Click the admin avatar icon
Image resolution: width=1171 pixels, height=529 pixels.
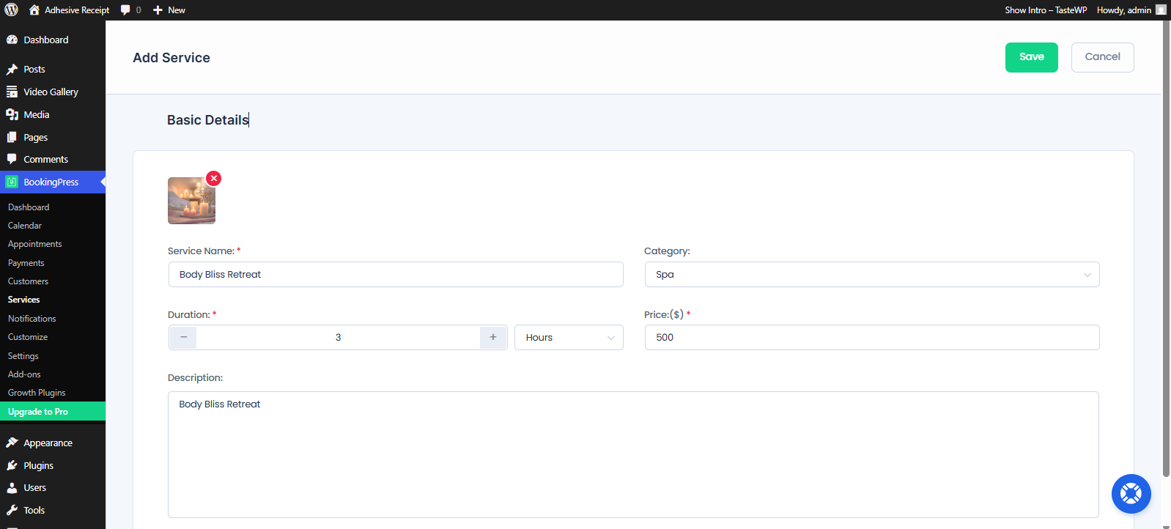click(1161, 10)
